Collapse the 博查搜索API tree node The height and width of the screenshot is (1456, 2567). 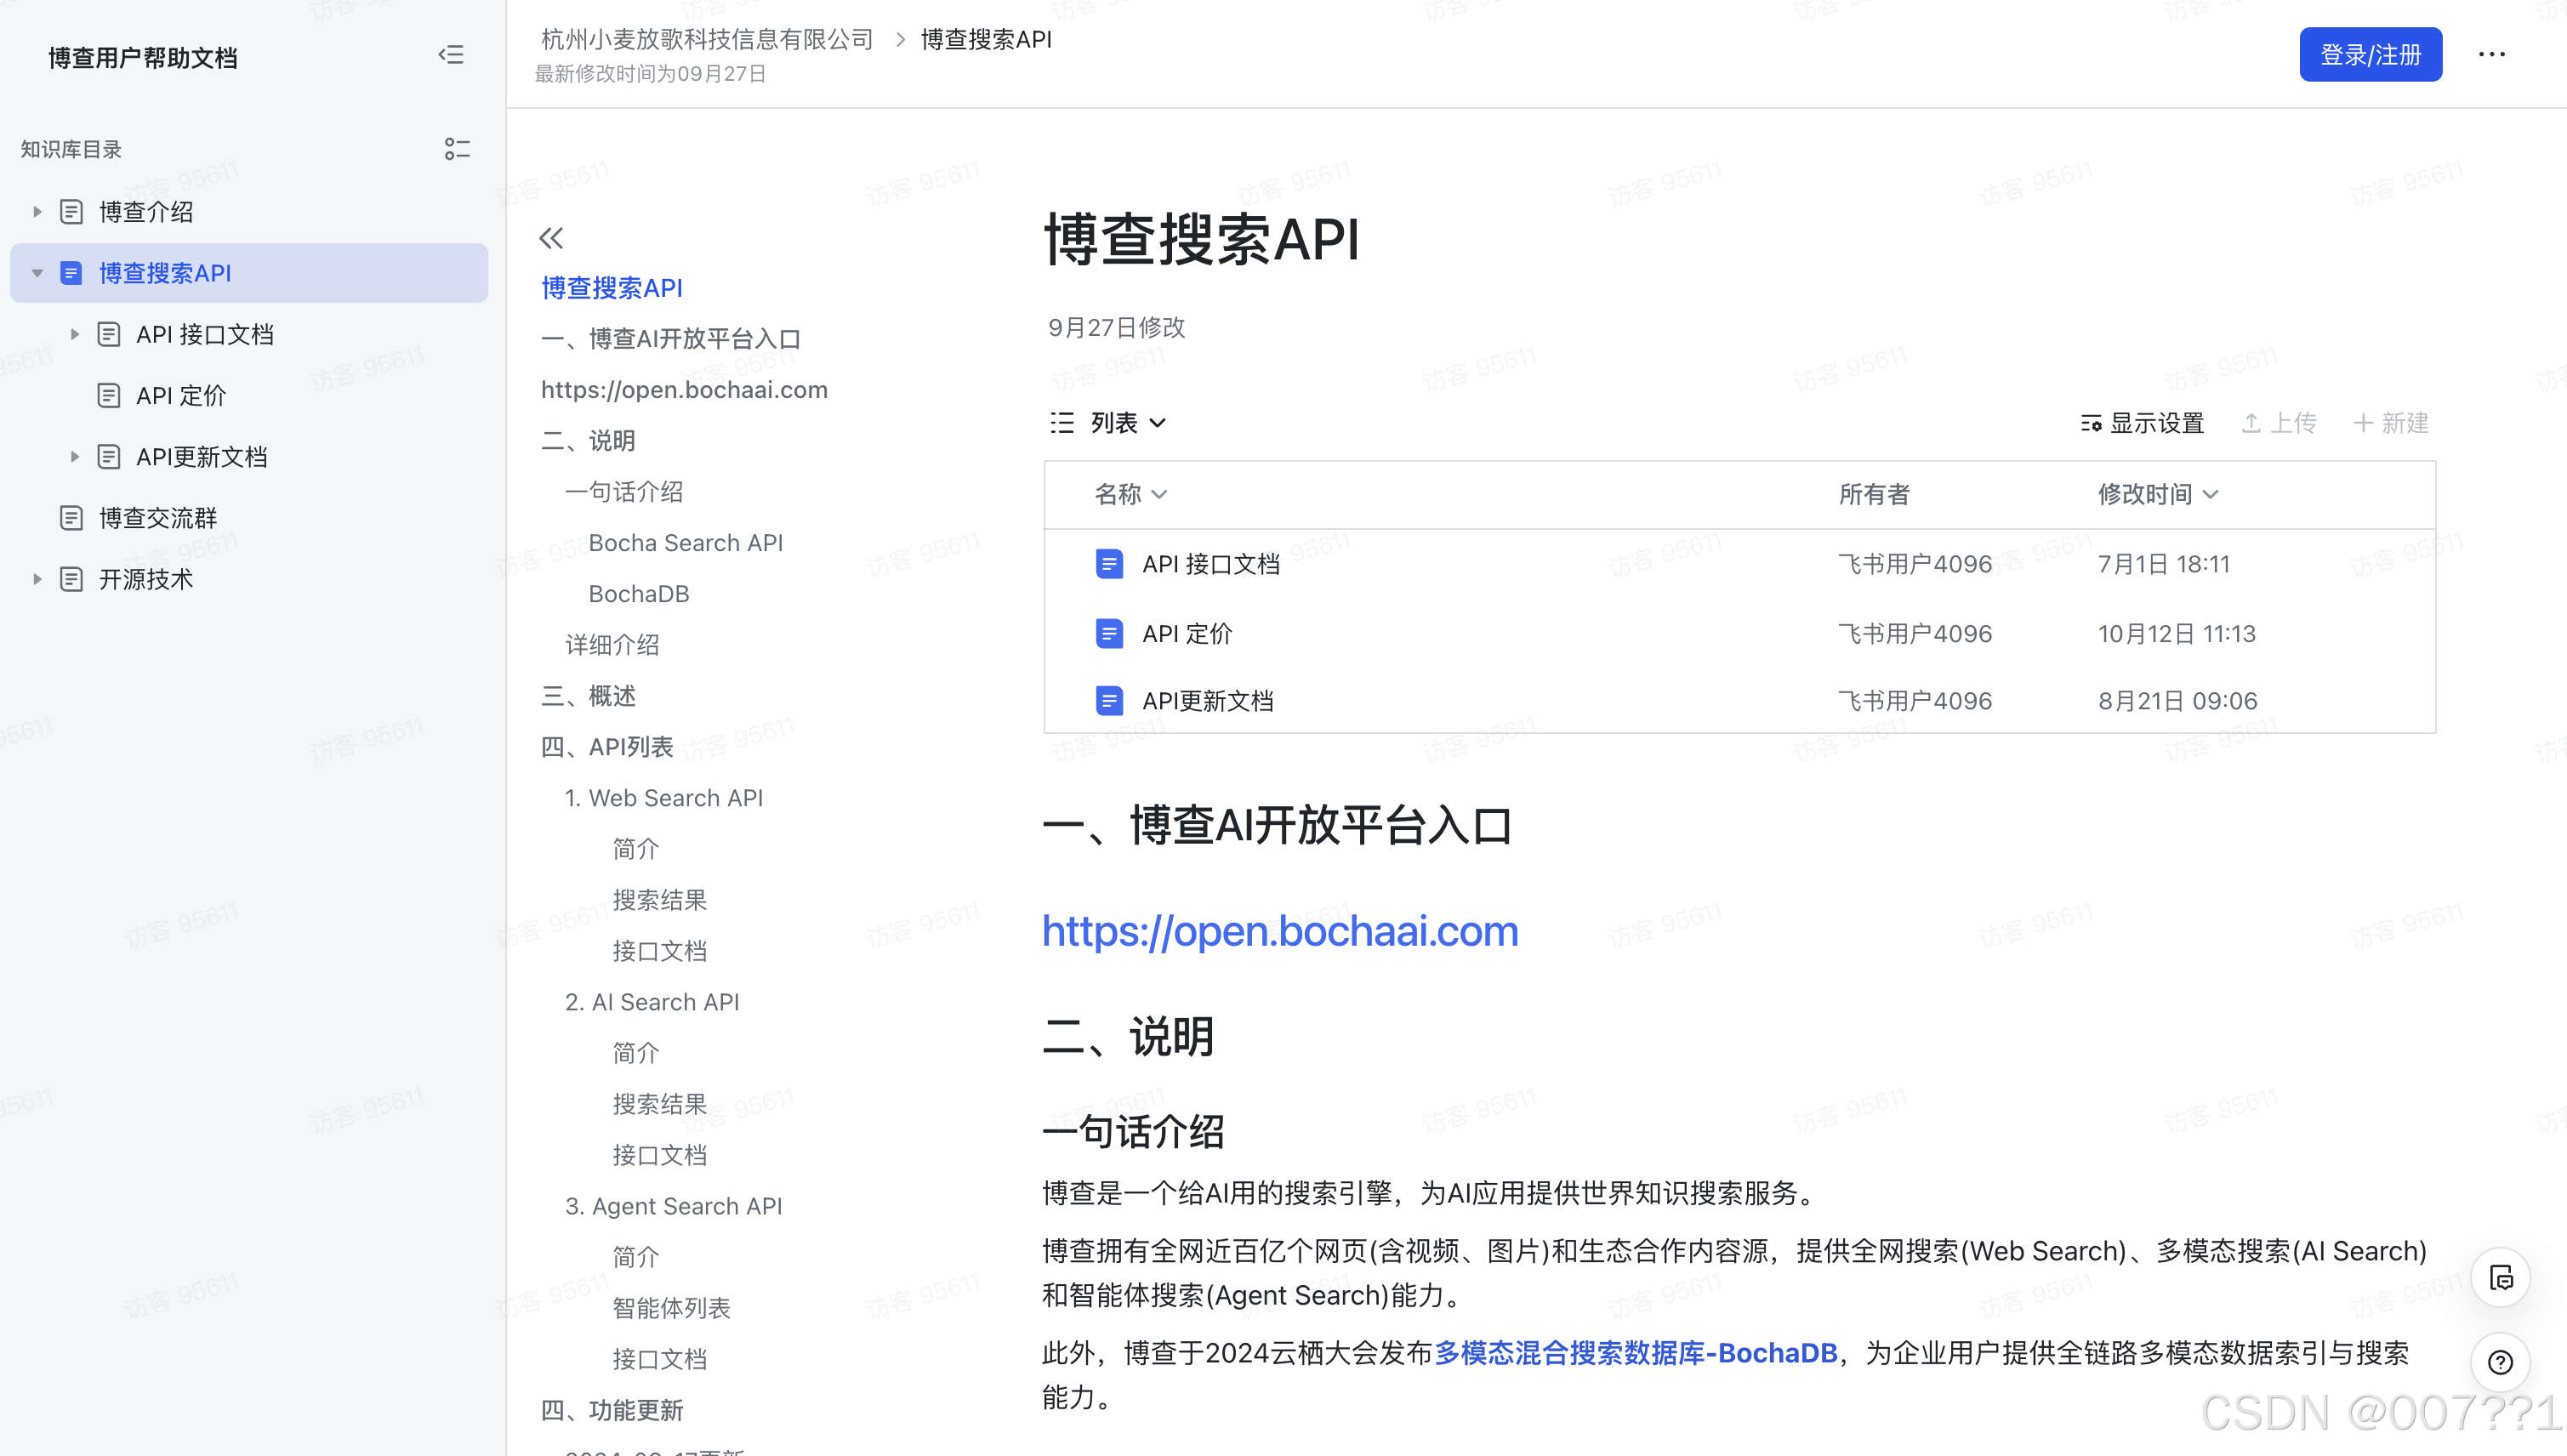[37, 273]
